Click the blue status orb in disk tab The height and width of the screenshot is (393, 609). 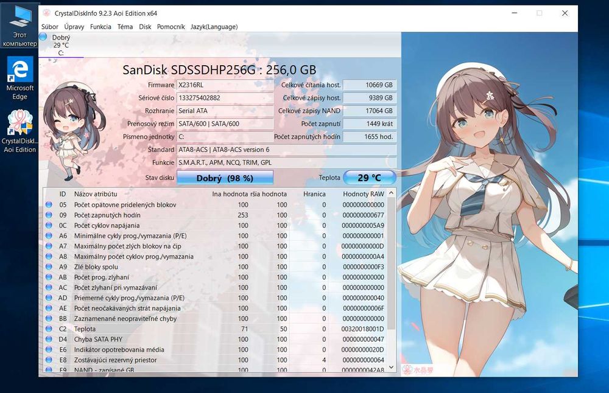[43, 37]
